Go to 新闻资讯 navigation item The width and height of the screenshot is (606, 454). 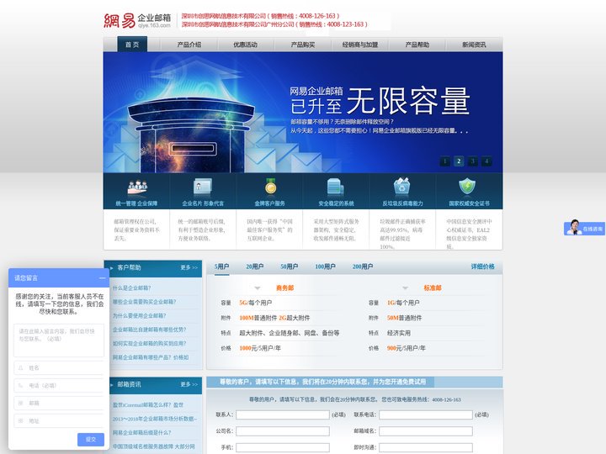coord(474,45)
